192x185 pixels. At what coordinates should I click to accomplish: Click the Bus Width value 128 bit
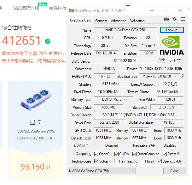point(170,99)
